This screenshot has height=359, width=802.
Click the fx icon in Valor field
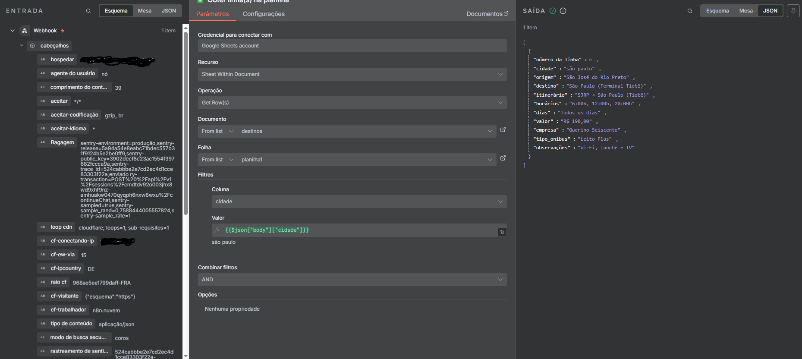[x=217, y=230]
